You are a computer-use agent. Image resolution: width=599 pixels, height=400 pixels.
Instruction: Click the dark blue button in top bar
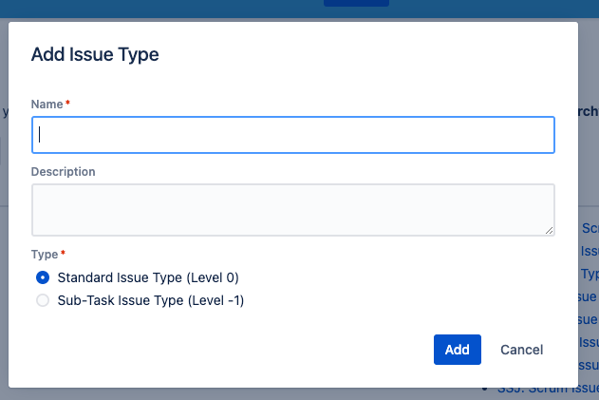click(356, 3)
